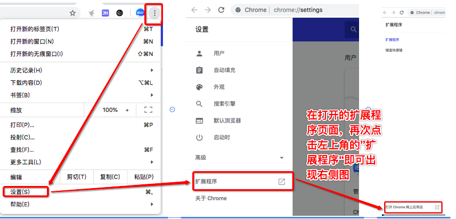Viewport: 456px width, 219px height.
Task: Open 外观 via its palette icon
Action: click(x=199, y=87)
